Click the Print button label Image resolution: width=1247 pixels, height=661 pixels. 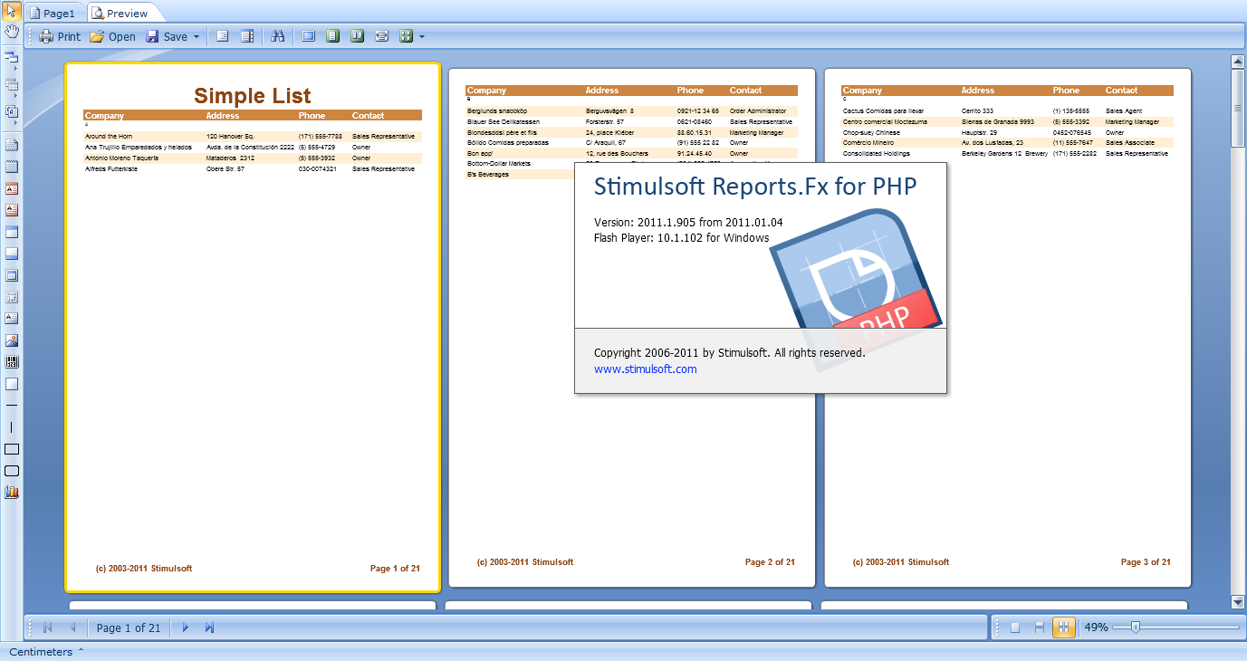point(69,37)
